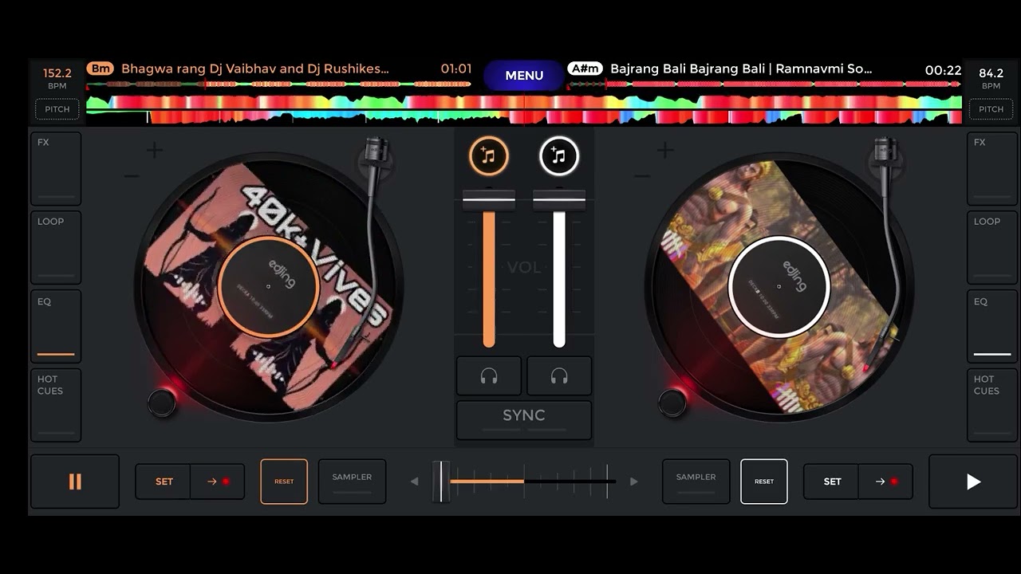Pause the left deck playback
Viewport: 1021px width, 574px height.
click(x=75, y=482)
